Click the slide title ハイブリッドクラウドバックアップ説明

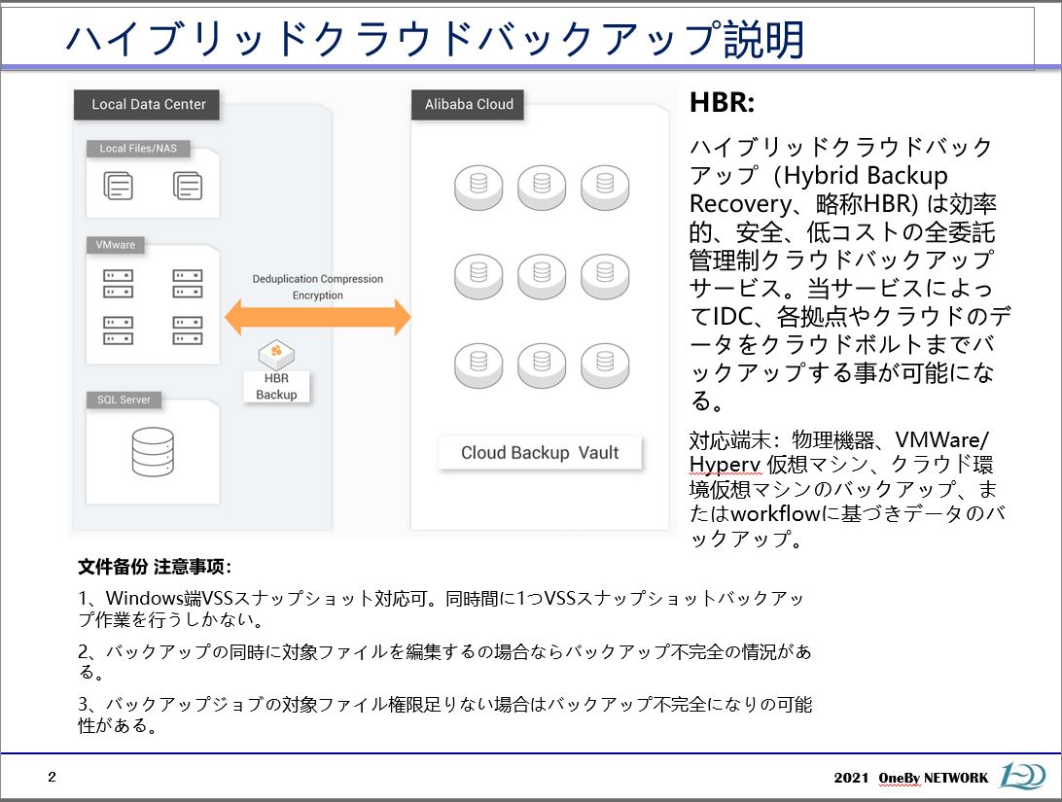(435, 38)
